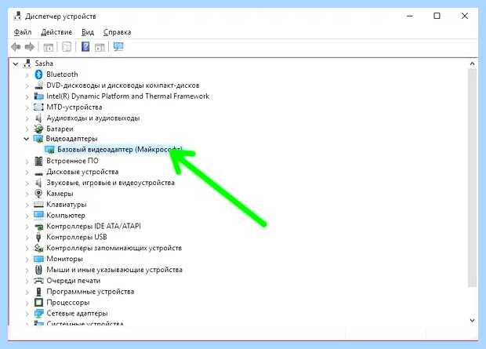The height and width of the screenshot is (349, 486).
Task: Expand the Процессоры chevron
Action: (27, 303)
